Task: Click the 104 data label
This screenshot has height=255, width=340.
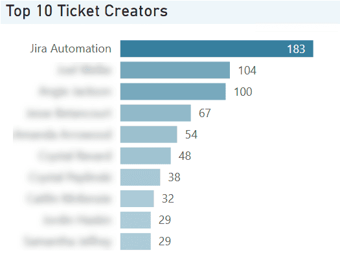Action: pos(247,71)
